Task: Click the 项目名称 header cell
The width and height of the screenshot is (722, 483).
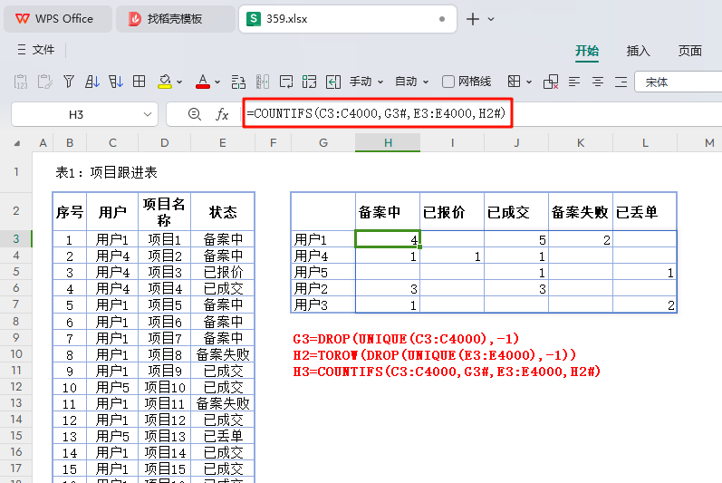Action: pos(164,212)
